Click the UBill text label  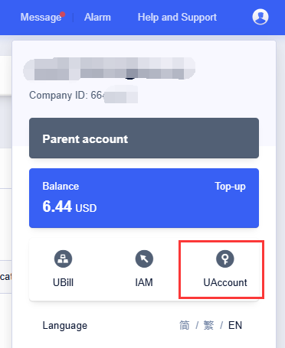tap(63, 282)
